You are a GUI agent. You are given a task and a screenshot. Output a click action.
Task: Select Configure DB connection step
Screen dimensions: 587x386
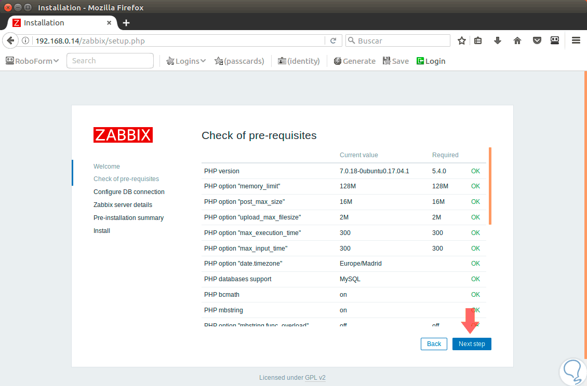click(129, 192)
